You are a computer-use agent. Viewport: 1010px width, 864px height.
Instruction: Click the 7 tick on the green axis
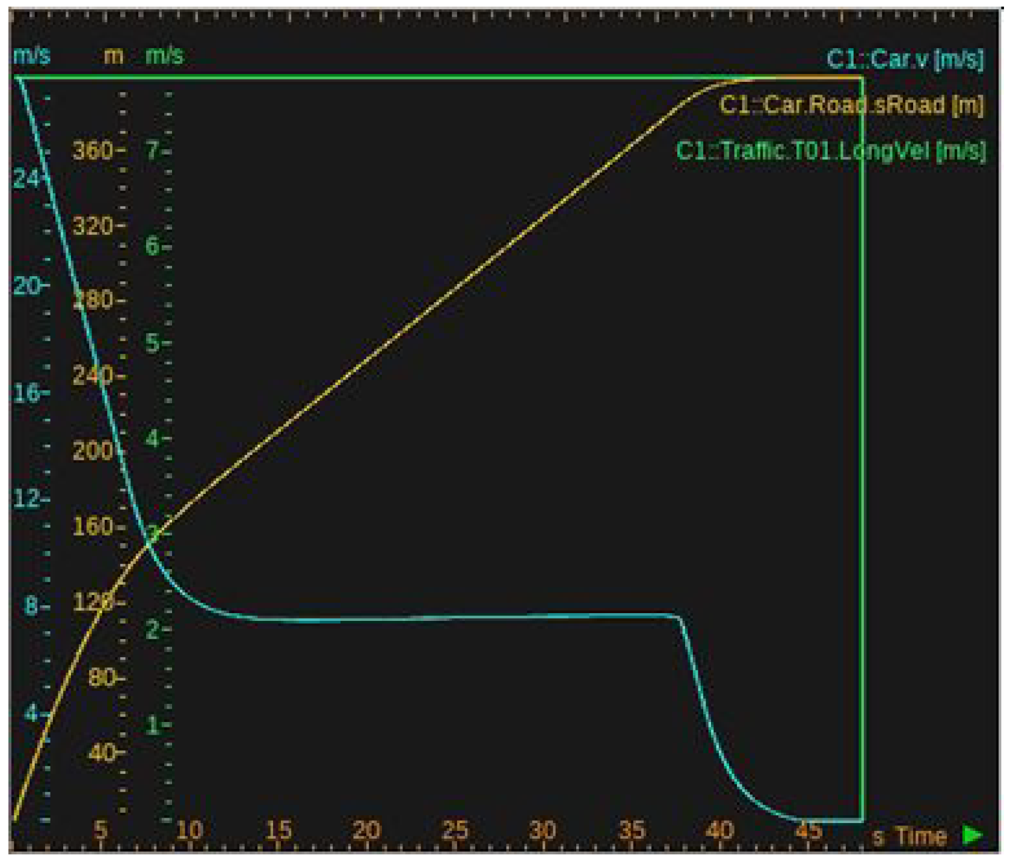point(153,150)
